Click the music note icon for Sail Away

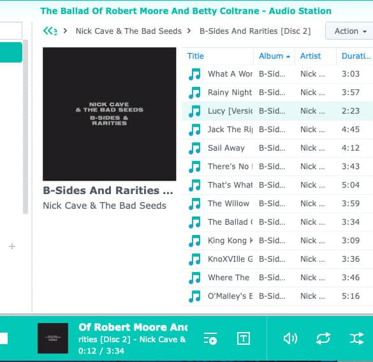point(194,148)
